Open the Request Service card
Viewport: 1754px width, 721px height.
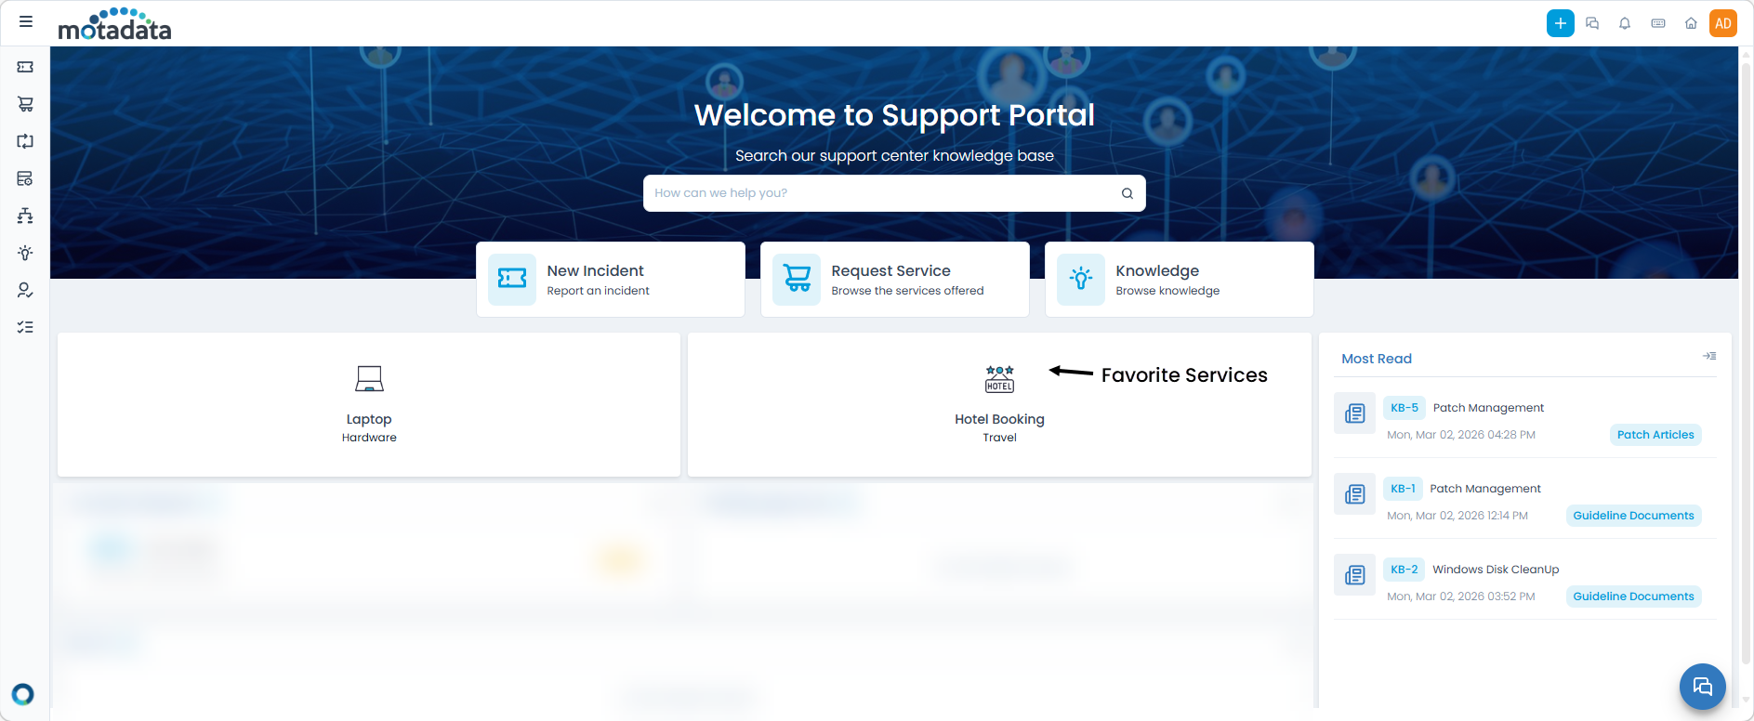coord(894,280)
